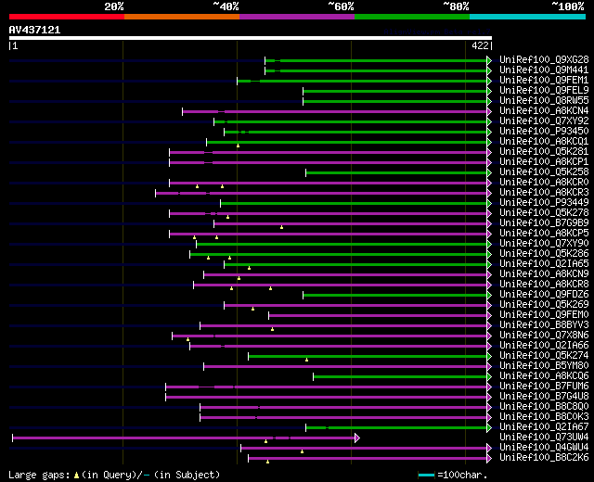Click the yellow triangle in Large gaps legend

76,476
